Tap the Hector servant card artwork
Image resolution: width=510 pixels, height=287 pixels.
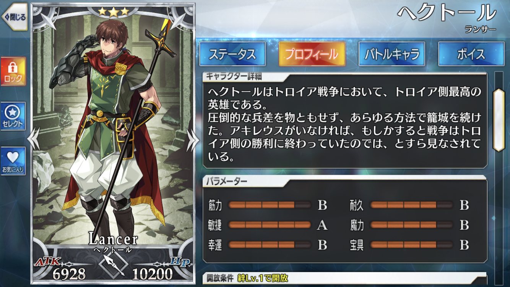point(113,126)
